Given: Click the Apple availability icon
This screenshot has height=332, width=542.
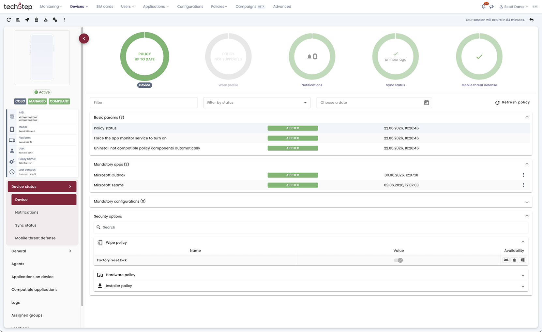Looking at the screenshot, I should coord(514,260).
